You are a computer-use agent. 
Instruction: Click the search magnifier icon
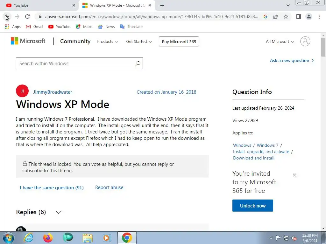[138, 64]
